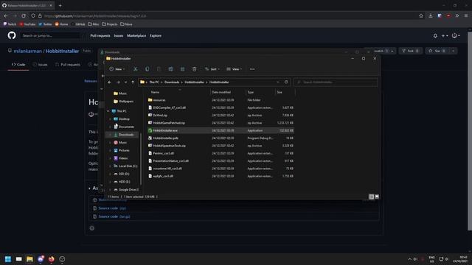472x265 pixels.
Task: Open the Sort dropdown in Explorer
Action: tap(212, 69)
